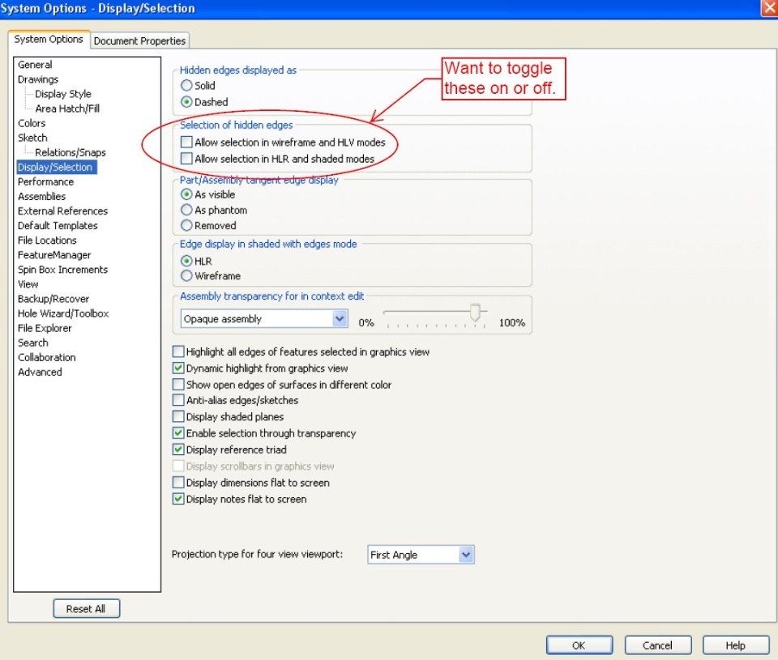Uncheck Dynamic highlight from graphics view
The width and height of the screenshot is (778, 660).
tap(178, 368)
